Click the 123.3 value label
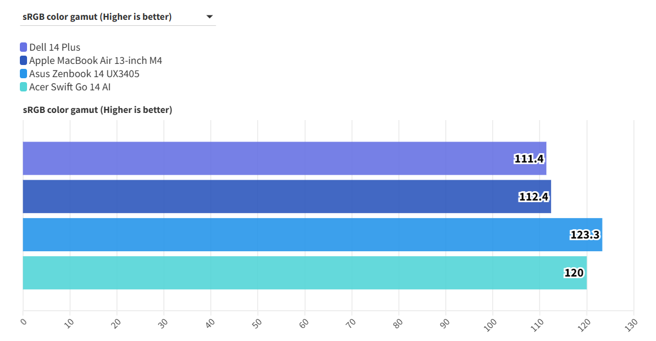This screenshot has height=341, width=656. point(585,235)
